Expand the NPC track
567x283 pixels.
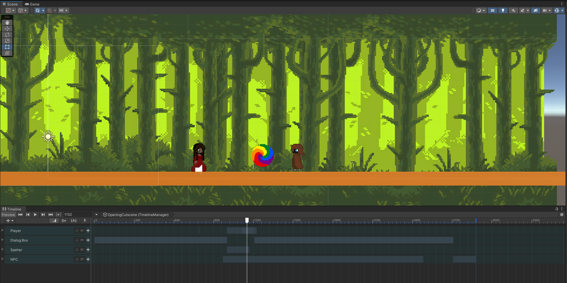click(x=3, y=259)
